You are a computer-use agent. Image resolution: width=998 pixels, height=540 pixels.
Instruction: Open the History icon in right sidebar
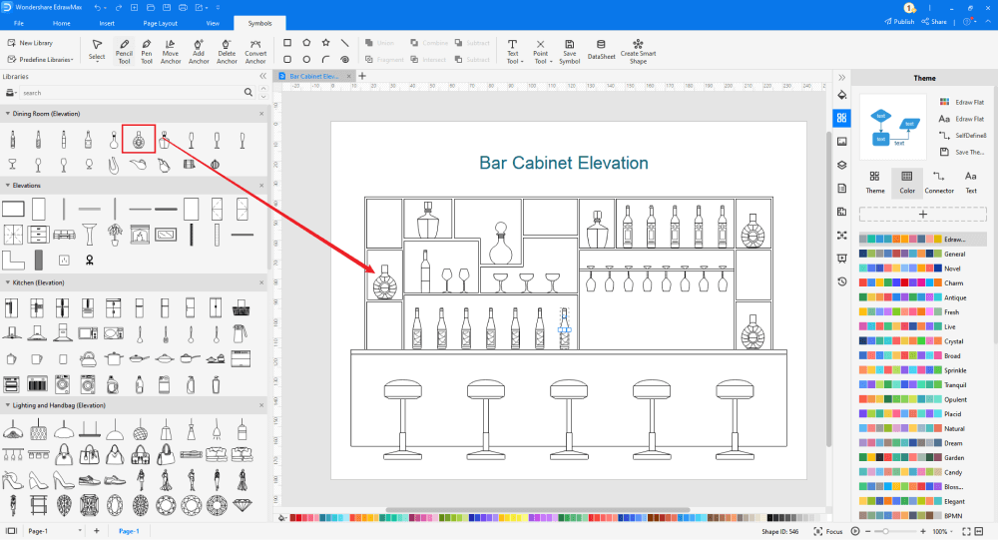coord(842,281)
